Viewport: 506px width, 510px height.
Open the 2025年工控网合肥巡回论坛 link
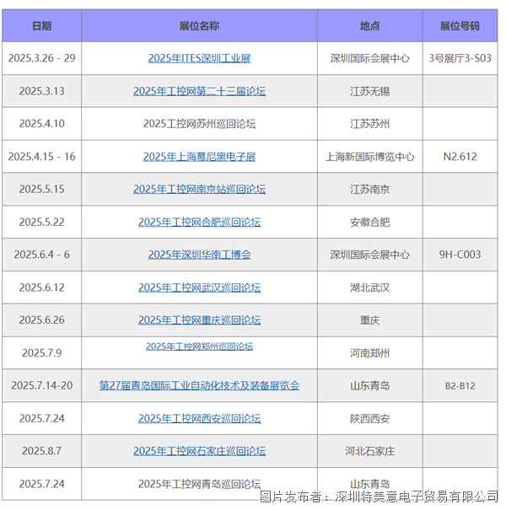[x=199, y=222]
